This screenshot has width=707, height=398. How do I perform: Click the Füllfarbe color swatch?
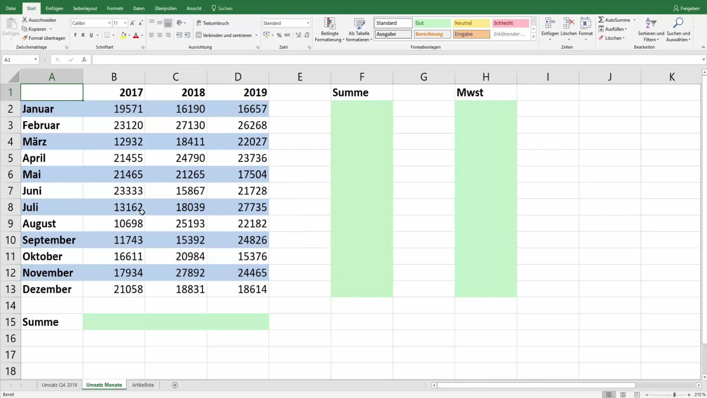(123, 37)
